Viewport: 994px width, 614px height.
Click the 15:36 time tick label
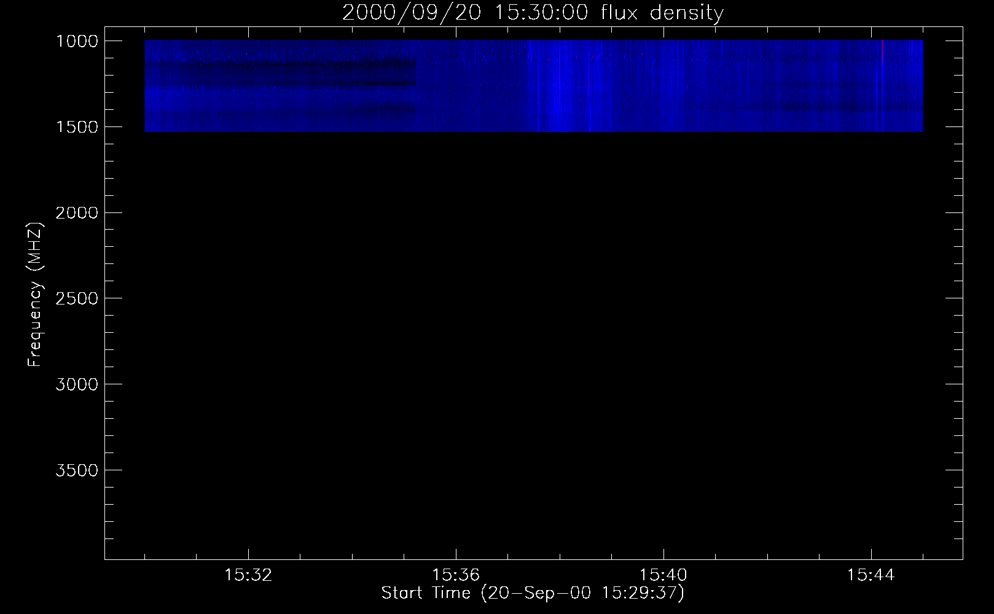456,575
